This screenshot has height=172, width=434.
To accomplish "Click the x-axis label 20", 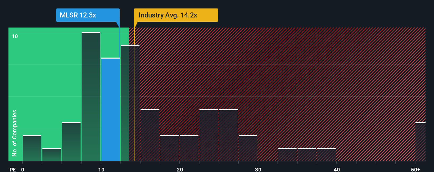I will pyautogui.click(x=180, y=169).
